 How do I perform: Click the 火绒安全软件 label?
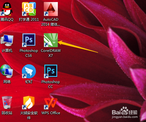pos(29,115)
